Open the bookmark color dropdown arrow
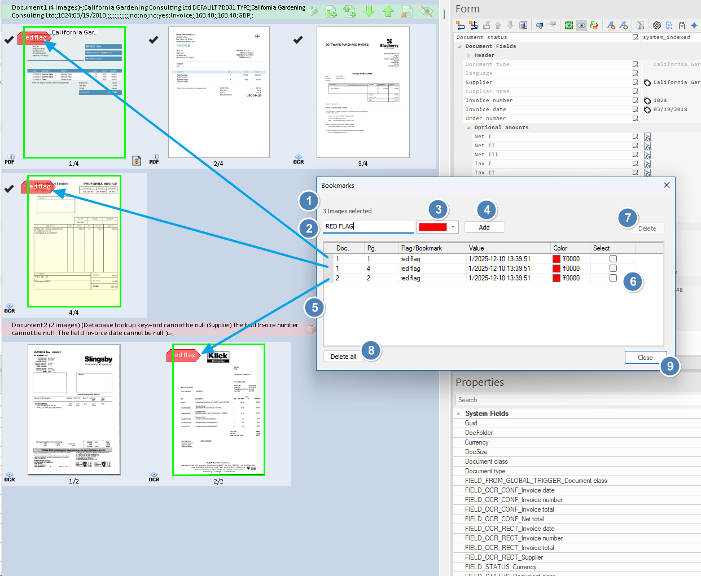Viewport: 701px width, 576px height. point(453,227)
